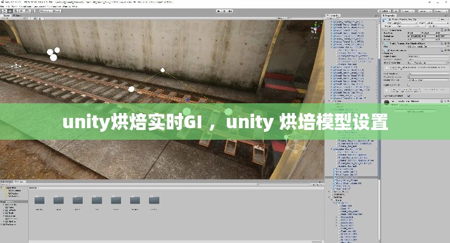Switch to the Project tab
This screenshot has height=243, width=450.
[x=19, y=182]
